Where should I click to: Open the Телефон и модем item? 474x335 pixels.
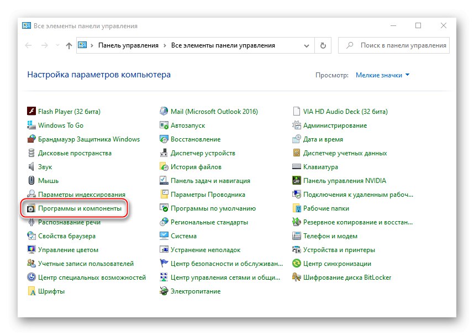click(x=330, y=236)
